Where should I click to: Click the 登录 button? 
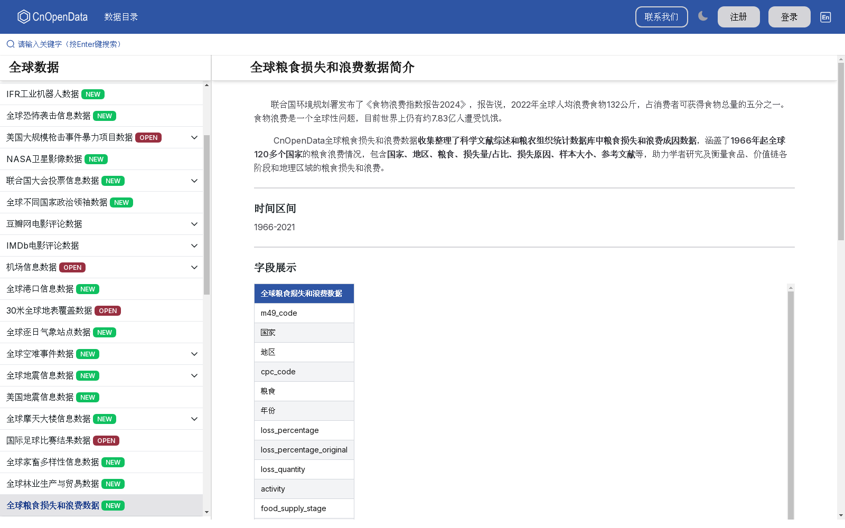(x=789, y=16)
